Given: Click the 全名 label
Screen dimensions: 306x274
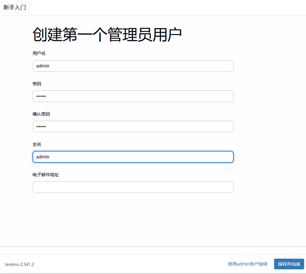Looking at the screenshot, I should pyautogui.click(x=37, y=144).
